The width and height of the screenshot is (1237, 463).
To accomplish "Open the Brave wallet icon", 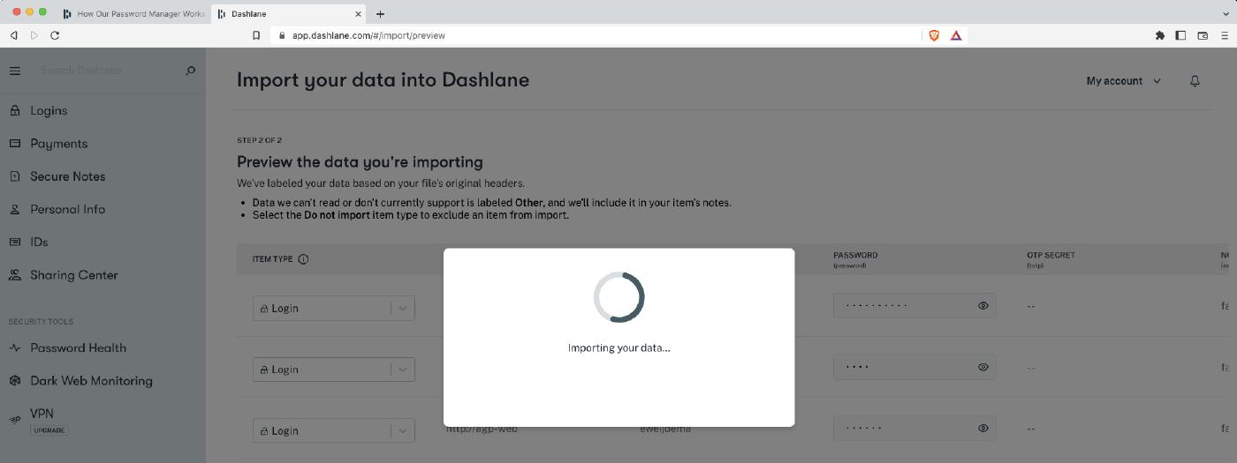I will point(1203,35).
